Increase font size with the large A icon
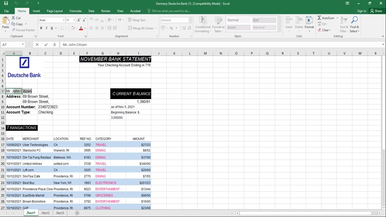Image resolution: width=386 pixels, height=217 pixels. tap(79, 20)
